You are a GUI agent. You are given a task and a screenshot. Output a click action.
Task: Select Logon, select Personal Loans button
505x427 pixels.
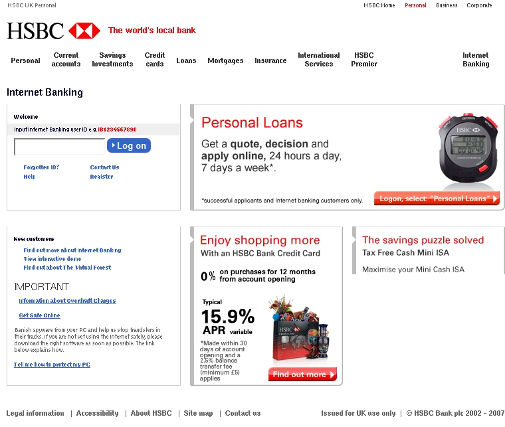tap(437, 199)
